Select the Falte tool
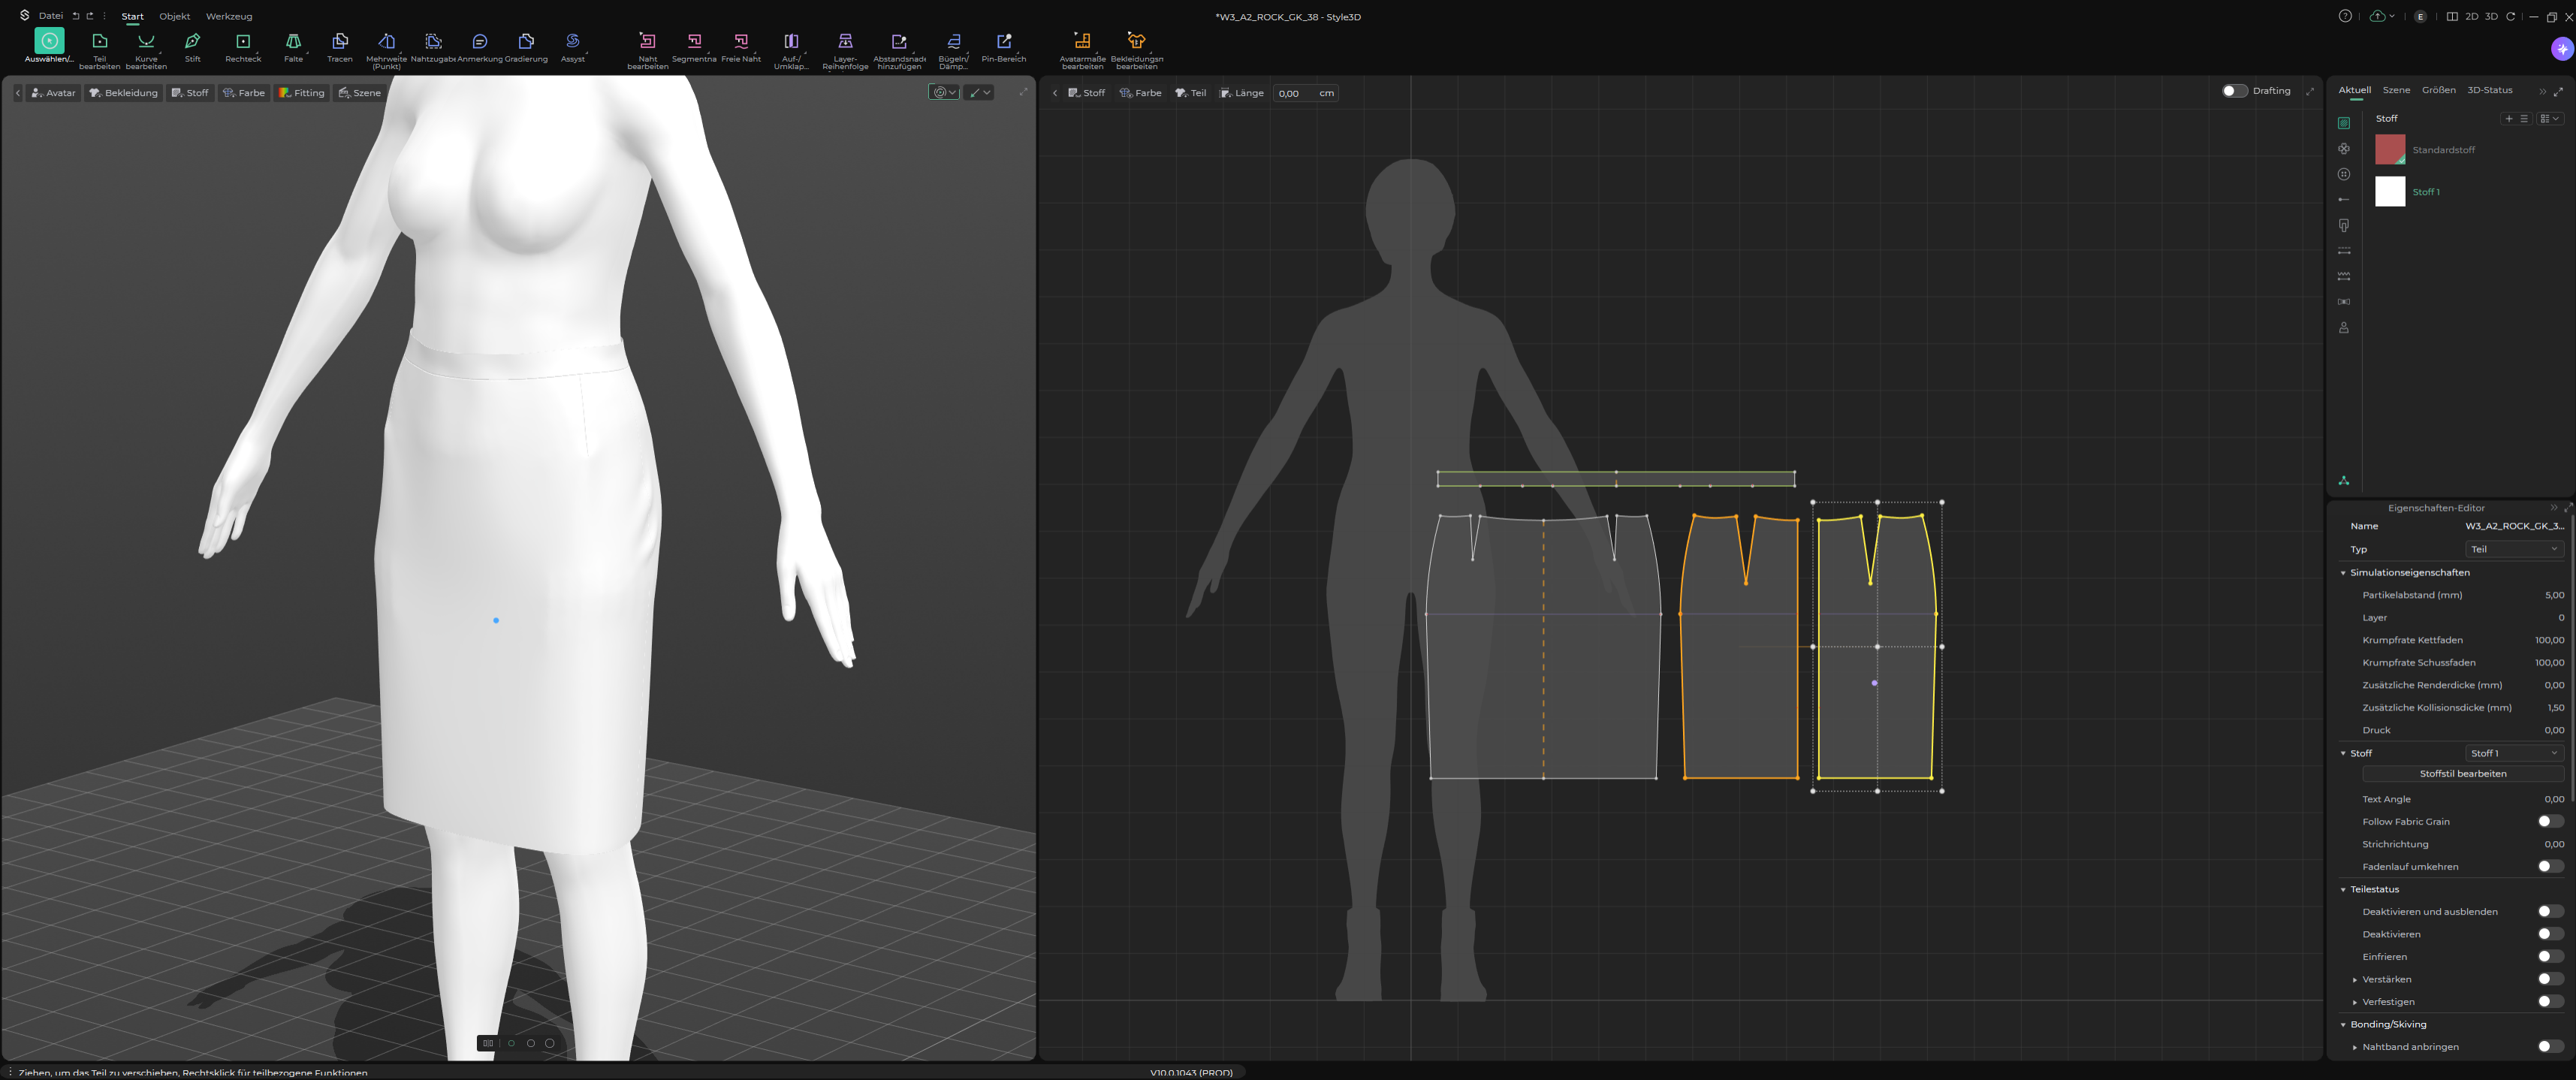 pyautogui.click(x=293, y=46)
